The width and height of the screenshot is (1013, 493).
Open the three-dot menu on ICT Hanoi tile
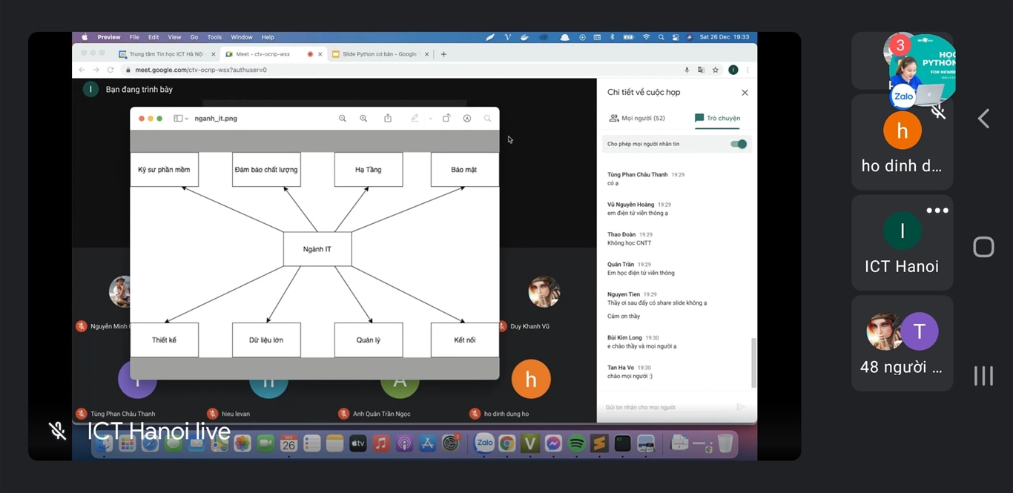(x=937, y=211)
